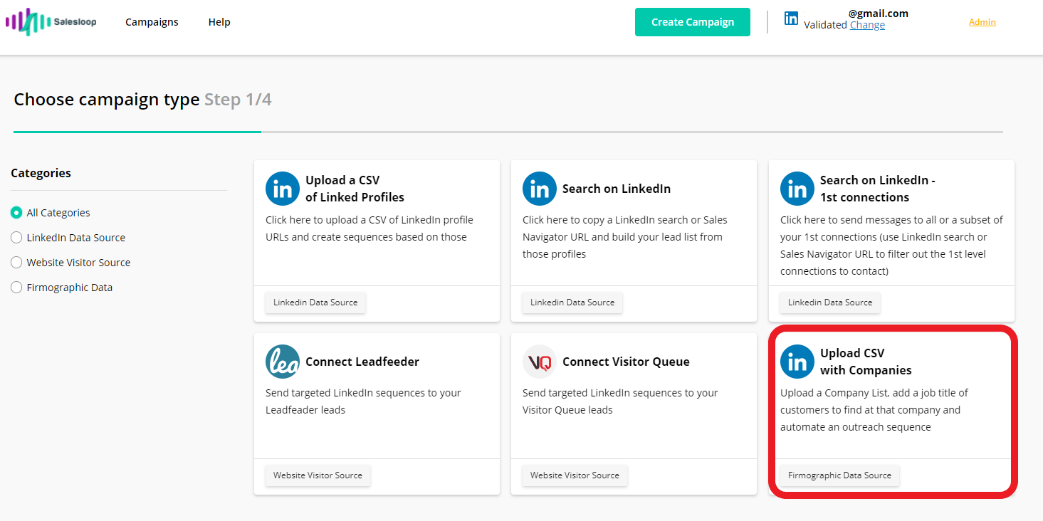The height and width of the screenshot is (521, 1043).
Task: Choose the Upload a CSV of Linked Profiles title
Action: coord(355,189)
